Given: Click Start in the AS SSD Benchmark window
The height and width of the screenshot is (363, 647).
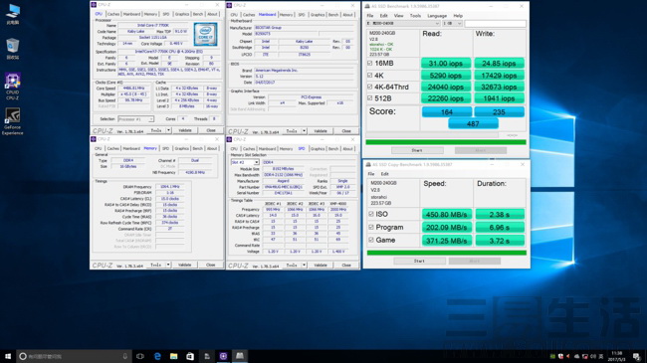Looking at the screenshot, I should pyautogui.click(x=417, y=150).
